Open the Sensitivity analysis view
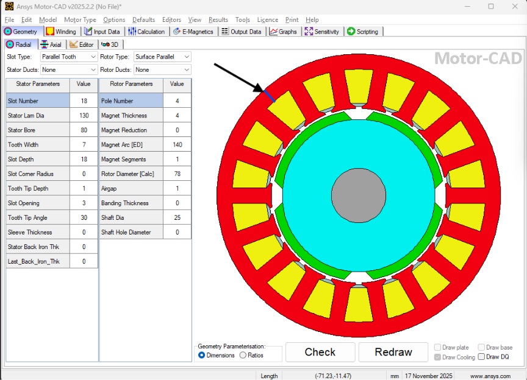The width and height of the screenshot is (527, 380). [322, 31]
